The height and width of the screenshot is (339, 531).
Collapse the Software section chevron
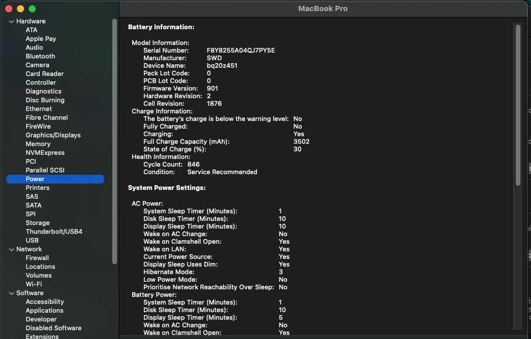(x=12, y=293)
